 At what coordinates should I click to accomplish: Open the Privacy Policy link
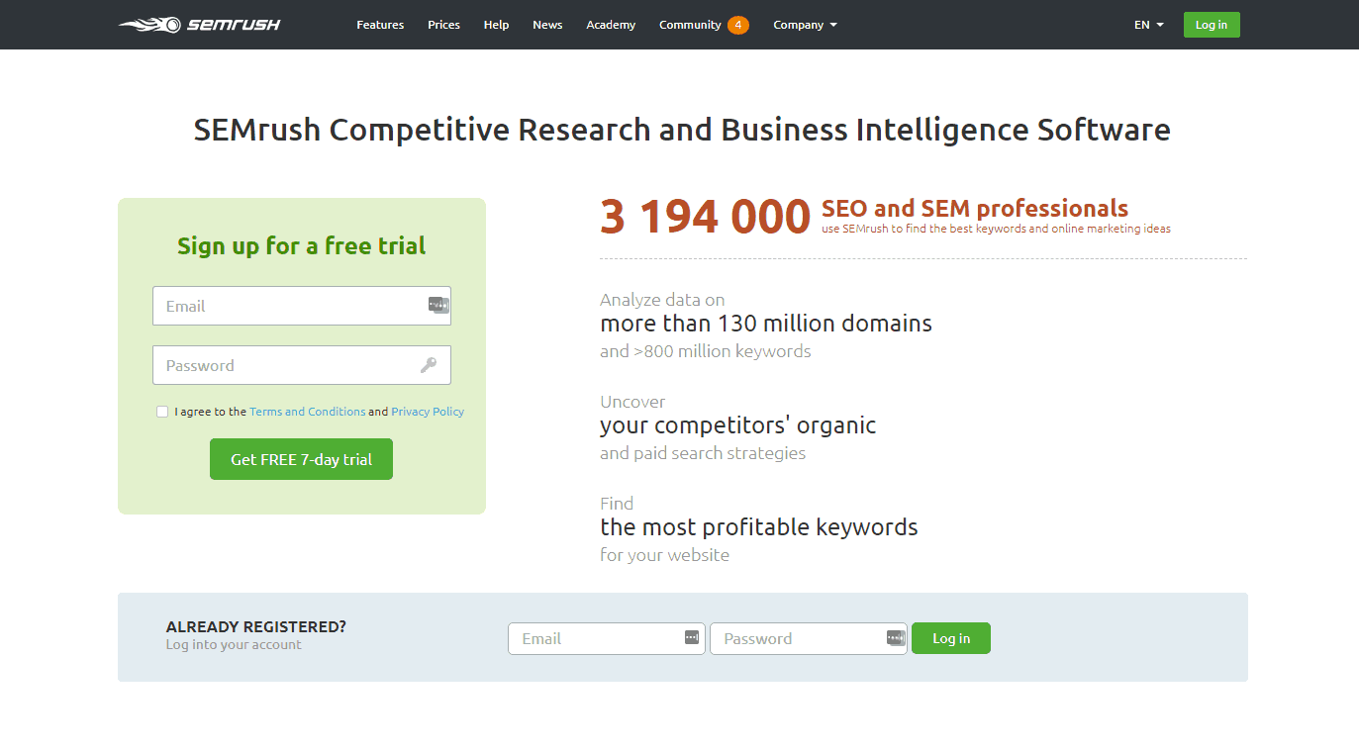pos(428,412)
